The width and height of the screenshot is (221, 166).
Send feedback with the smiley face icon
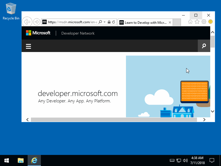pos(211,22)
